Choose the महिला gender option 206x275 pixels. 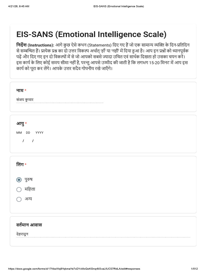tap(19, 190)
